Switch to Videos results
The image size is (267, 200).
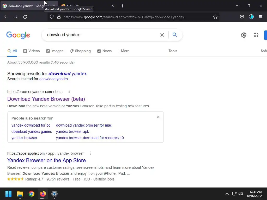coord(32,51)
